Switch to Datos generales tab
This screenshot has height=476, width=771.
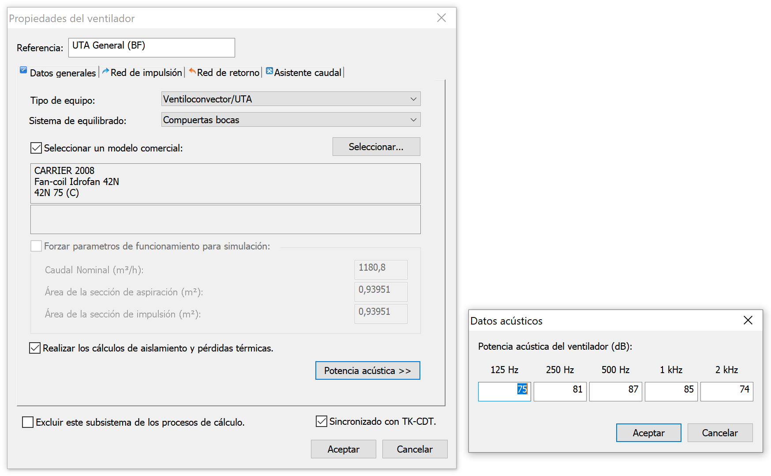click(x=58, y=72)
